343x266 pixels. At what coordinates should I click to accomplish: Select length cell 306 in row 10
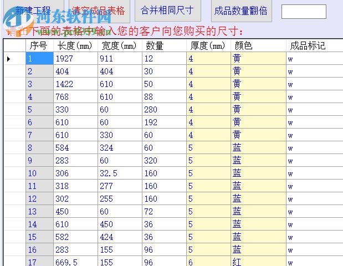coord(75,173)
